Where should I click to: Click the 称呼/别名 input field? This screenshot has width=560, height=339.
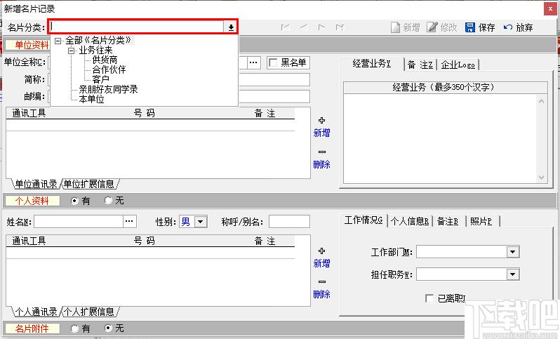[289, 222]
